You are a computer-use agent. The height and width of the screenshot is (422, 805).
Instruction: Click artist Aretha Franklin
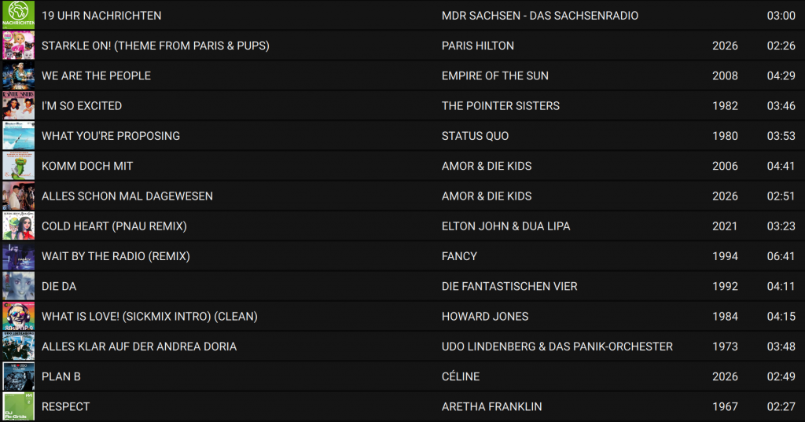click(x=492, y=406)
